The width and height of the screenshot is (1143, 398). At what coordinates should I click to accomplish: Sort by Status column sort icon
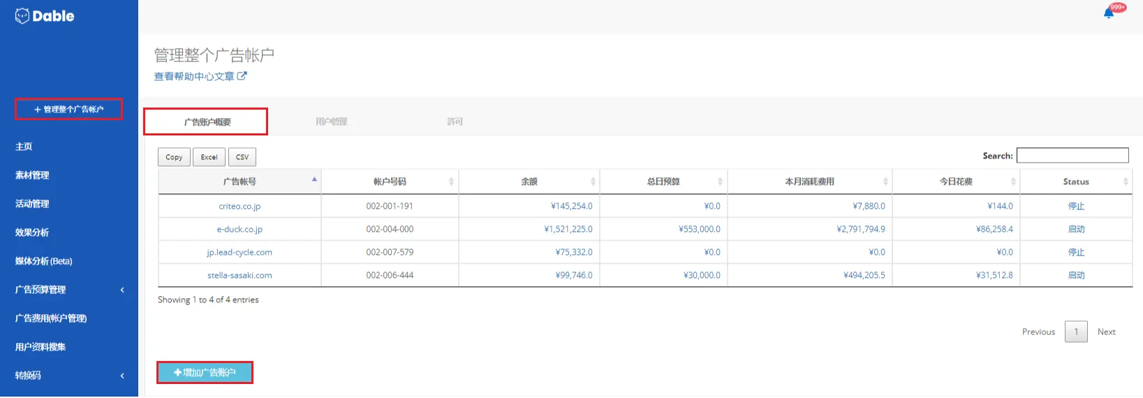point(1125,182)
